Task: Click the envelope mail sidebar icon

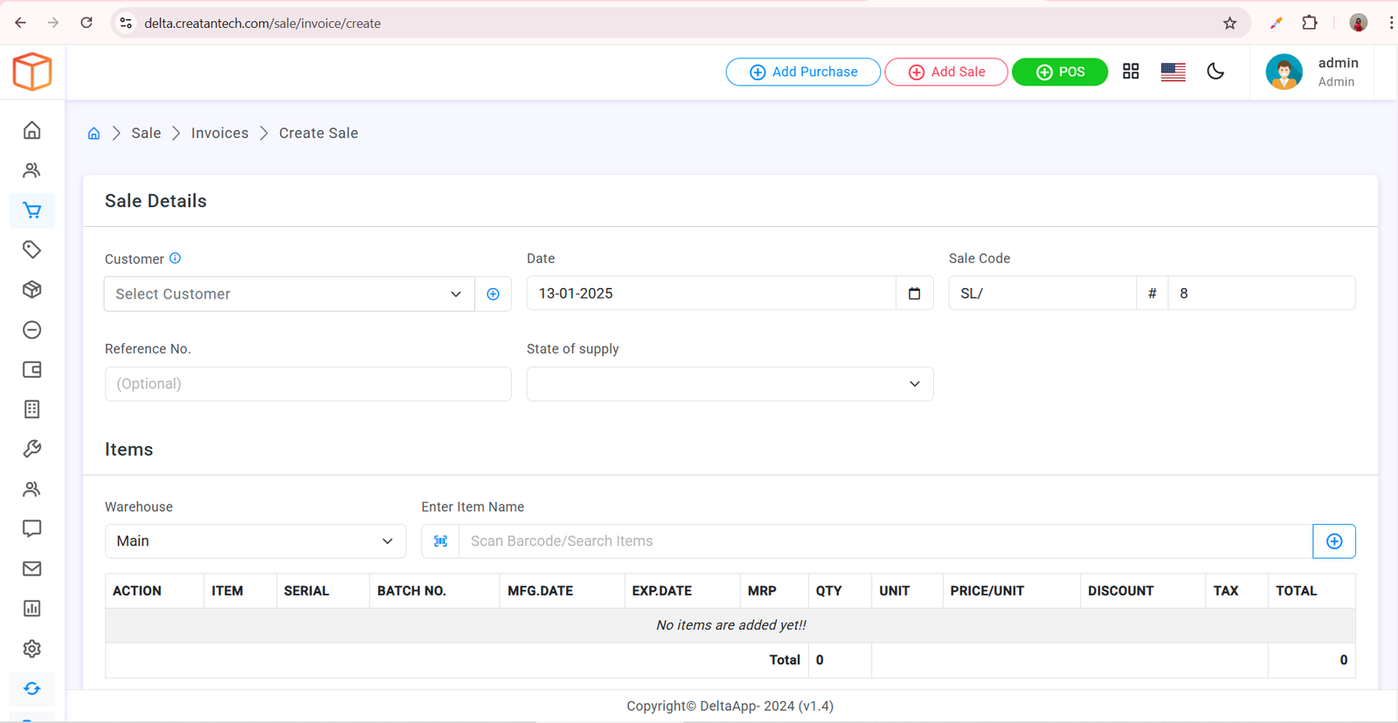Action: pos(32,568)
